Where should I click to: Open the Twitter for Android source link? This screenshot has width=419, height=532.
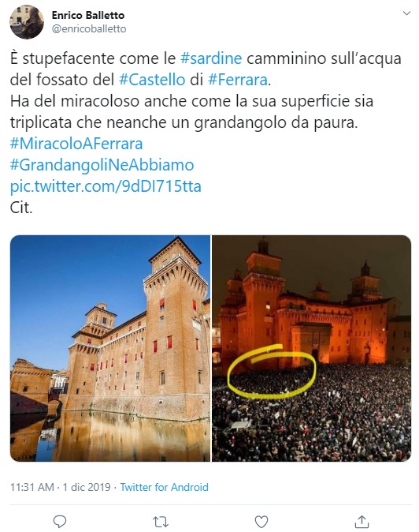pos(165,487)
